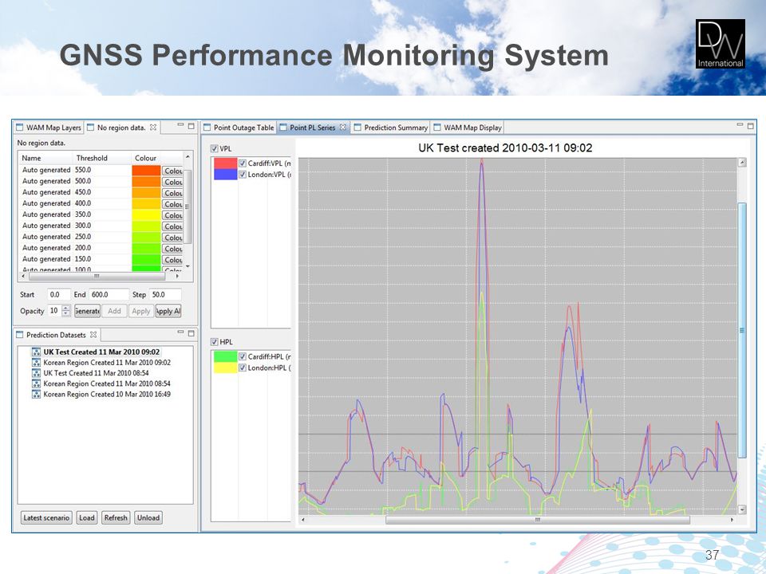Click the Cardiff:HPL green color swatch
Image resolution: width=766 pixels, height=574 pixels.
[225, 356]
